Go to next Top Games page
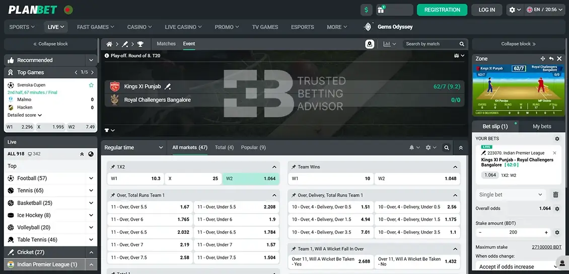The height and width of the screenshot is (274, 569). (92, 72)
